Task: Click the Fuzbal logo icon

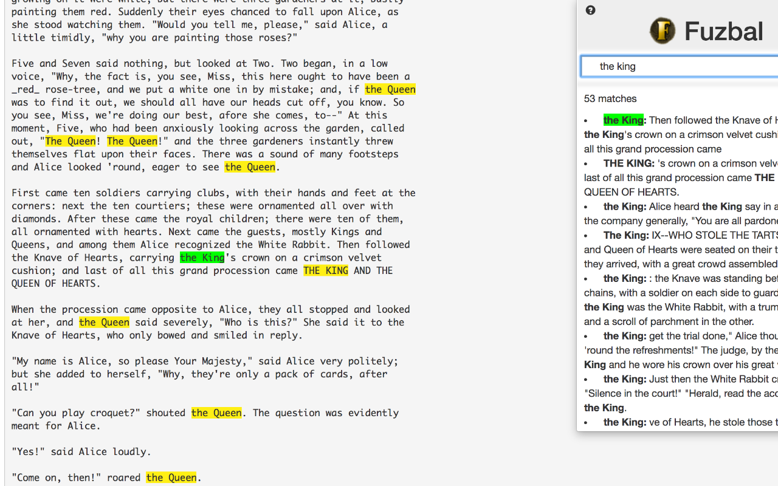Action: pyautogui.click(x=663, y=31)
